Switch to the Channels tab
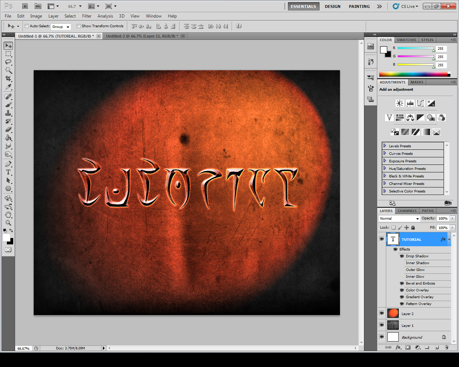The image size is (459, 367). (x=407, y=211)
